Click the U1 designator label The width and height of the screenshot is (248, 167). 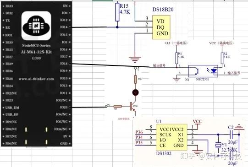tap(159, 121)
